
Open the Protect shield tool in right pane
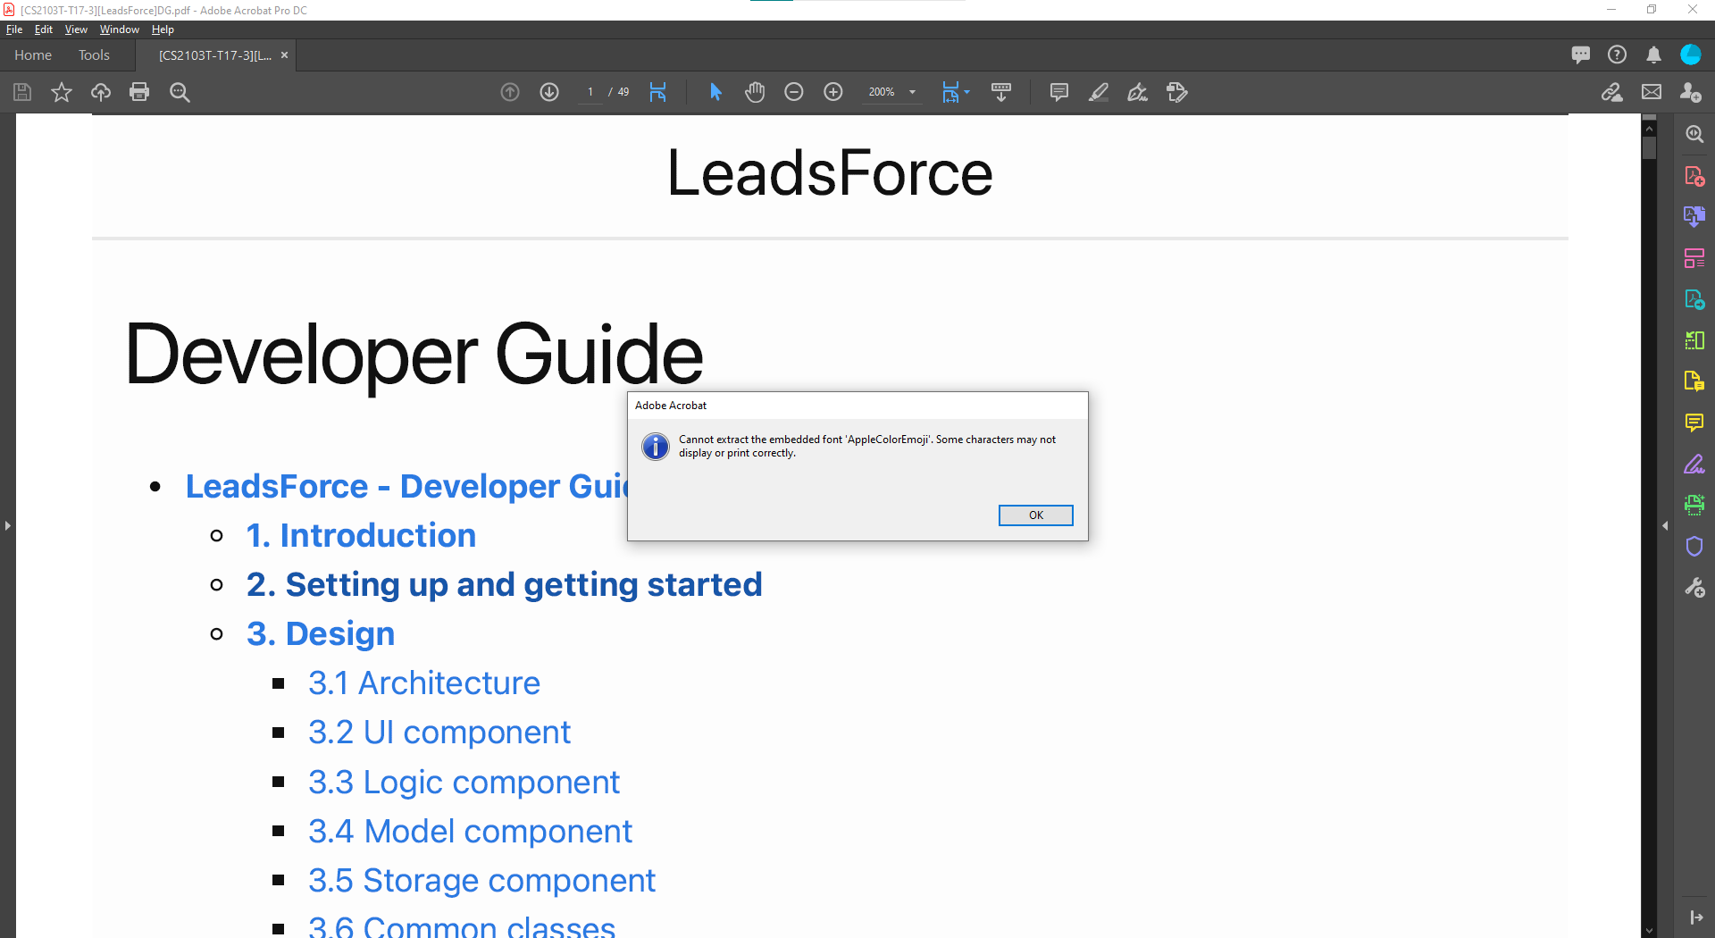pyautogui.click(x=1694, y=547)
